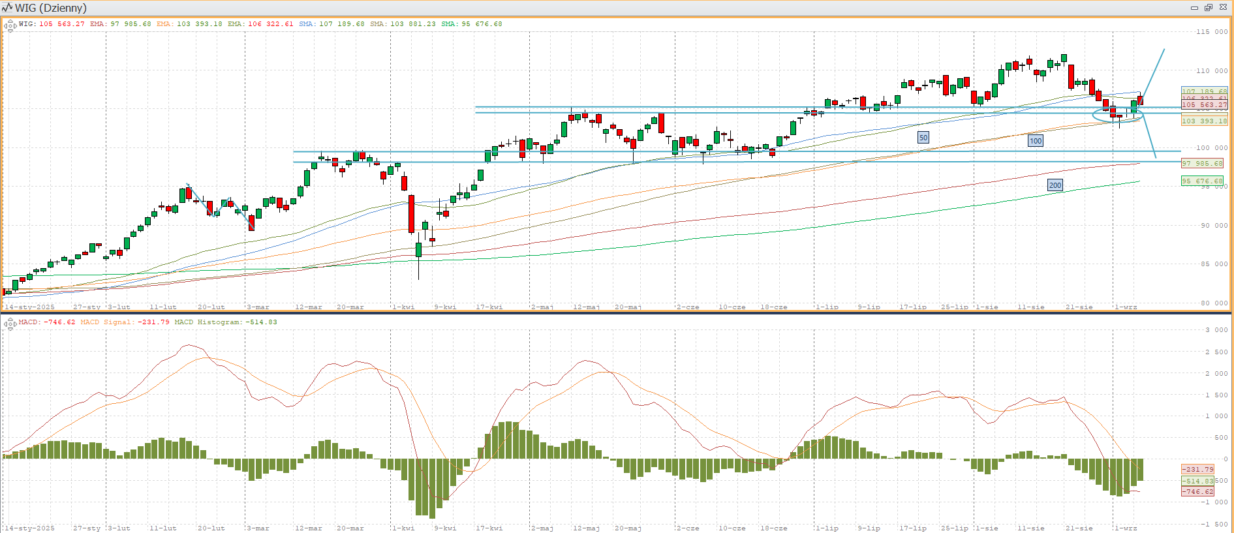Screen dimensions: 1234x533
Task: Click the 97 985.68 price axis tag
Action: [1202, 164]
